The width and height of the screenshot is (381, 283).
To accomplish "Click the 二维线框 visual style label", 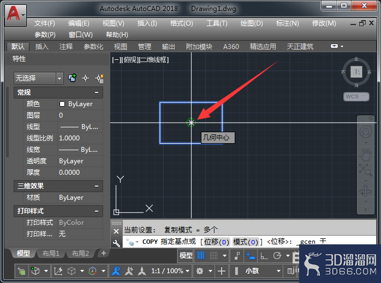I will [154, 60].
